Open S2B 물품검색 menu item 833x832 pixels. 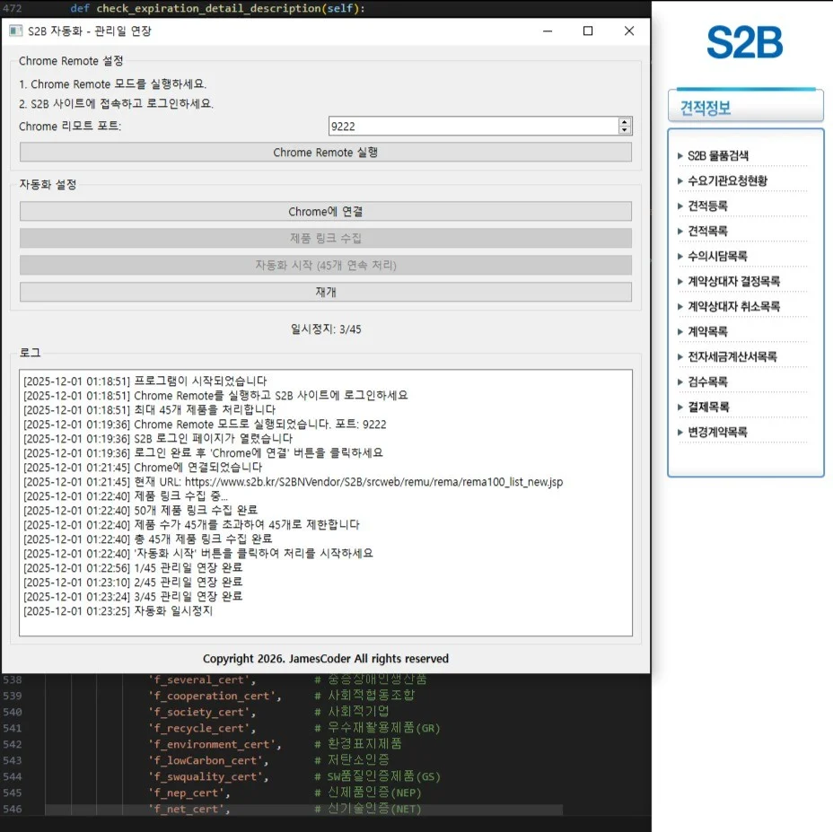tap(718, 155)
